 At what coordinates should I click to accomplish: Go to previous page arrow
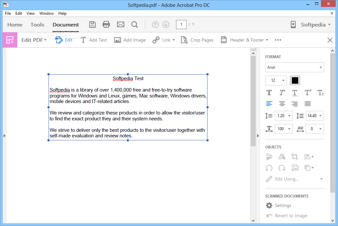coord(155,25)
